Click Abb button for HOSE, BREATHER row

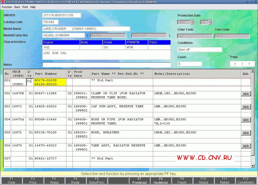(x=246, y=133)
